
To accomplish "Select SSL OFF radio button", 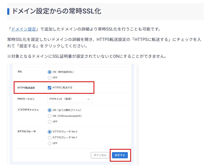I will coord(50,78).
